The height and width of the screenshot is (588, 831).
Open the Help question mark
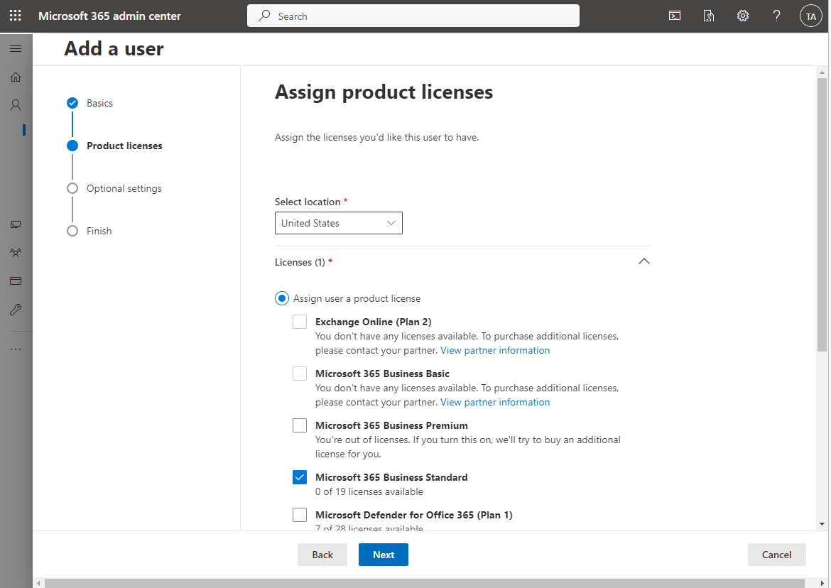776,15
